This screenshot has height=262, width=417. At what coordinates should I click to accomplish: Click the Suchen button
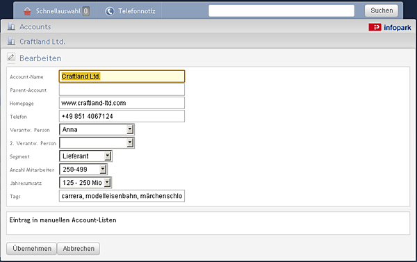click(382, 10)
